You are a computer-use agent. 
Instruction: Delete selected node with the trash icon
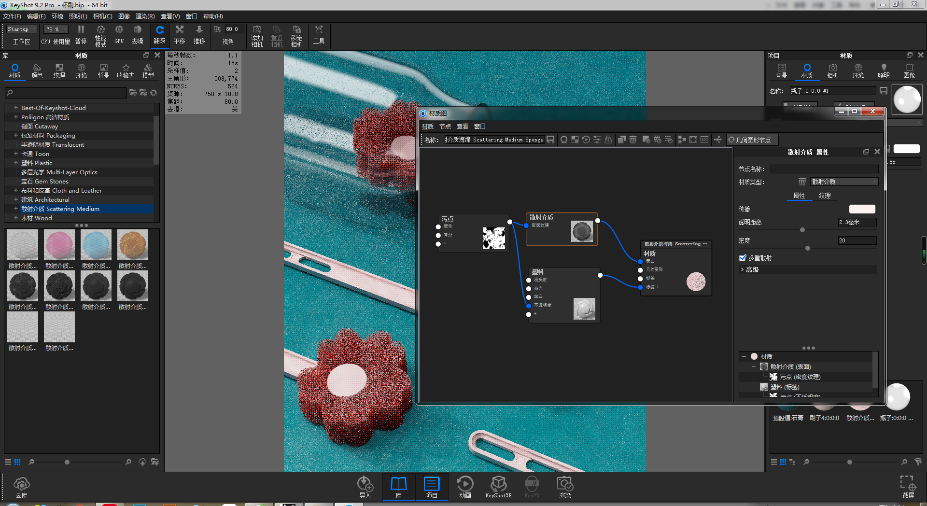coord(633,140)
